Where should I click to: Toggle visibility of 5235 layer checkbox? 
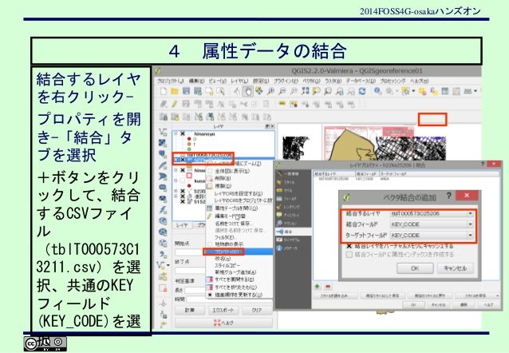182,192
